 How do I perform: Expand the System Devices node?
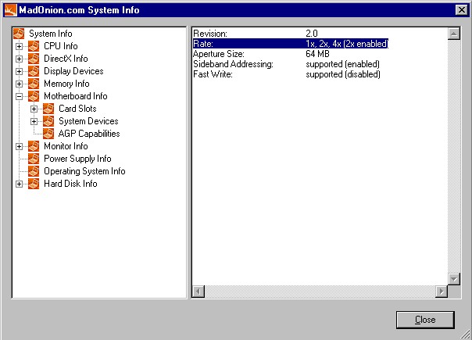coord(34,121)
